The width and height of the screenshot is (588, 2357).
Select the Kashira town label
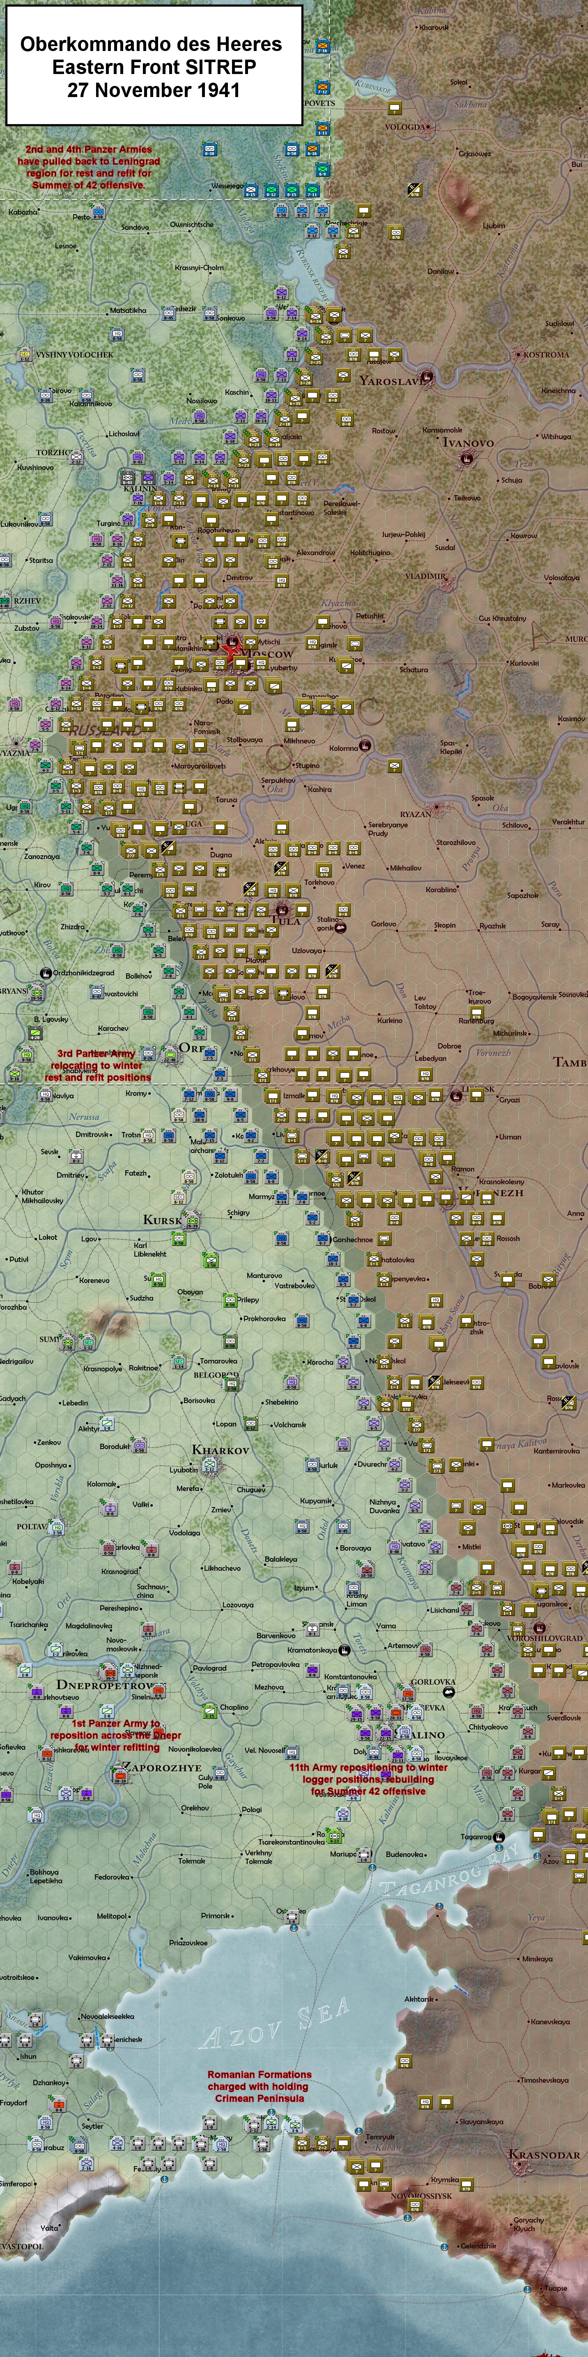pos(319,789)
